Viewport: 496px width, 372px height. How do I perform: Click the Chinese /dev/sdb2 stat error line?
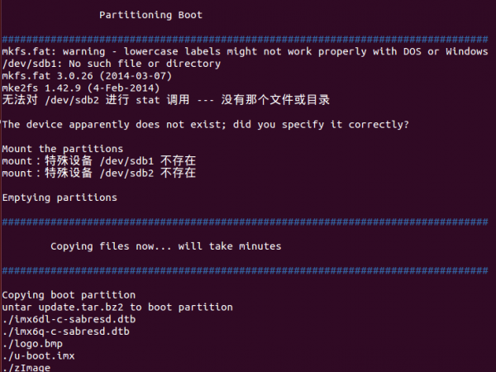(166, 100)
